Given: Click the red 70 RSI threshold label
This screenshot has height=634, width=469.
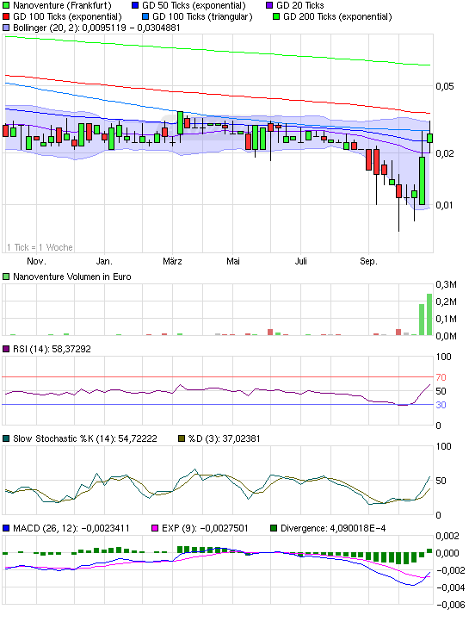Looking at the screenshot, I should [x=441, y=377].
